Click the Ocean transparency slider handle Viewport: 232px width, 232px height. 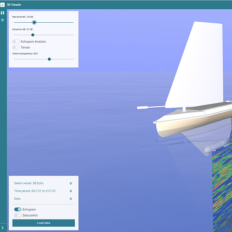(x=49, y=59)
